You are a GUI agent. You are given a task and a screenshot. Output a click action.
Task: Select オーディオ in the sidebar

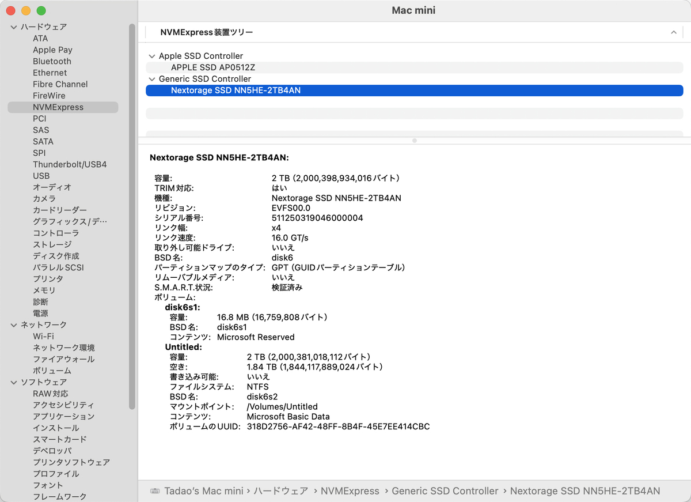click(52, 187)
